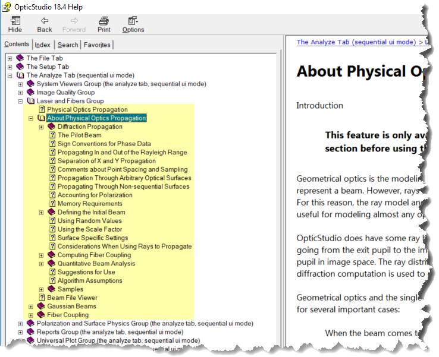
Task: Click the Back arrow icon
Action: tap(45, 21)
